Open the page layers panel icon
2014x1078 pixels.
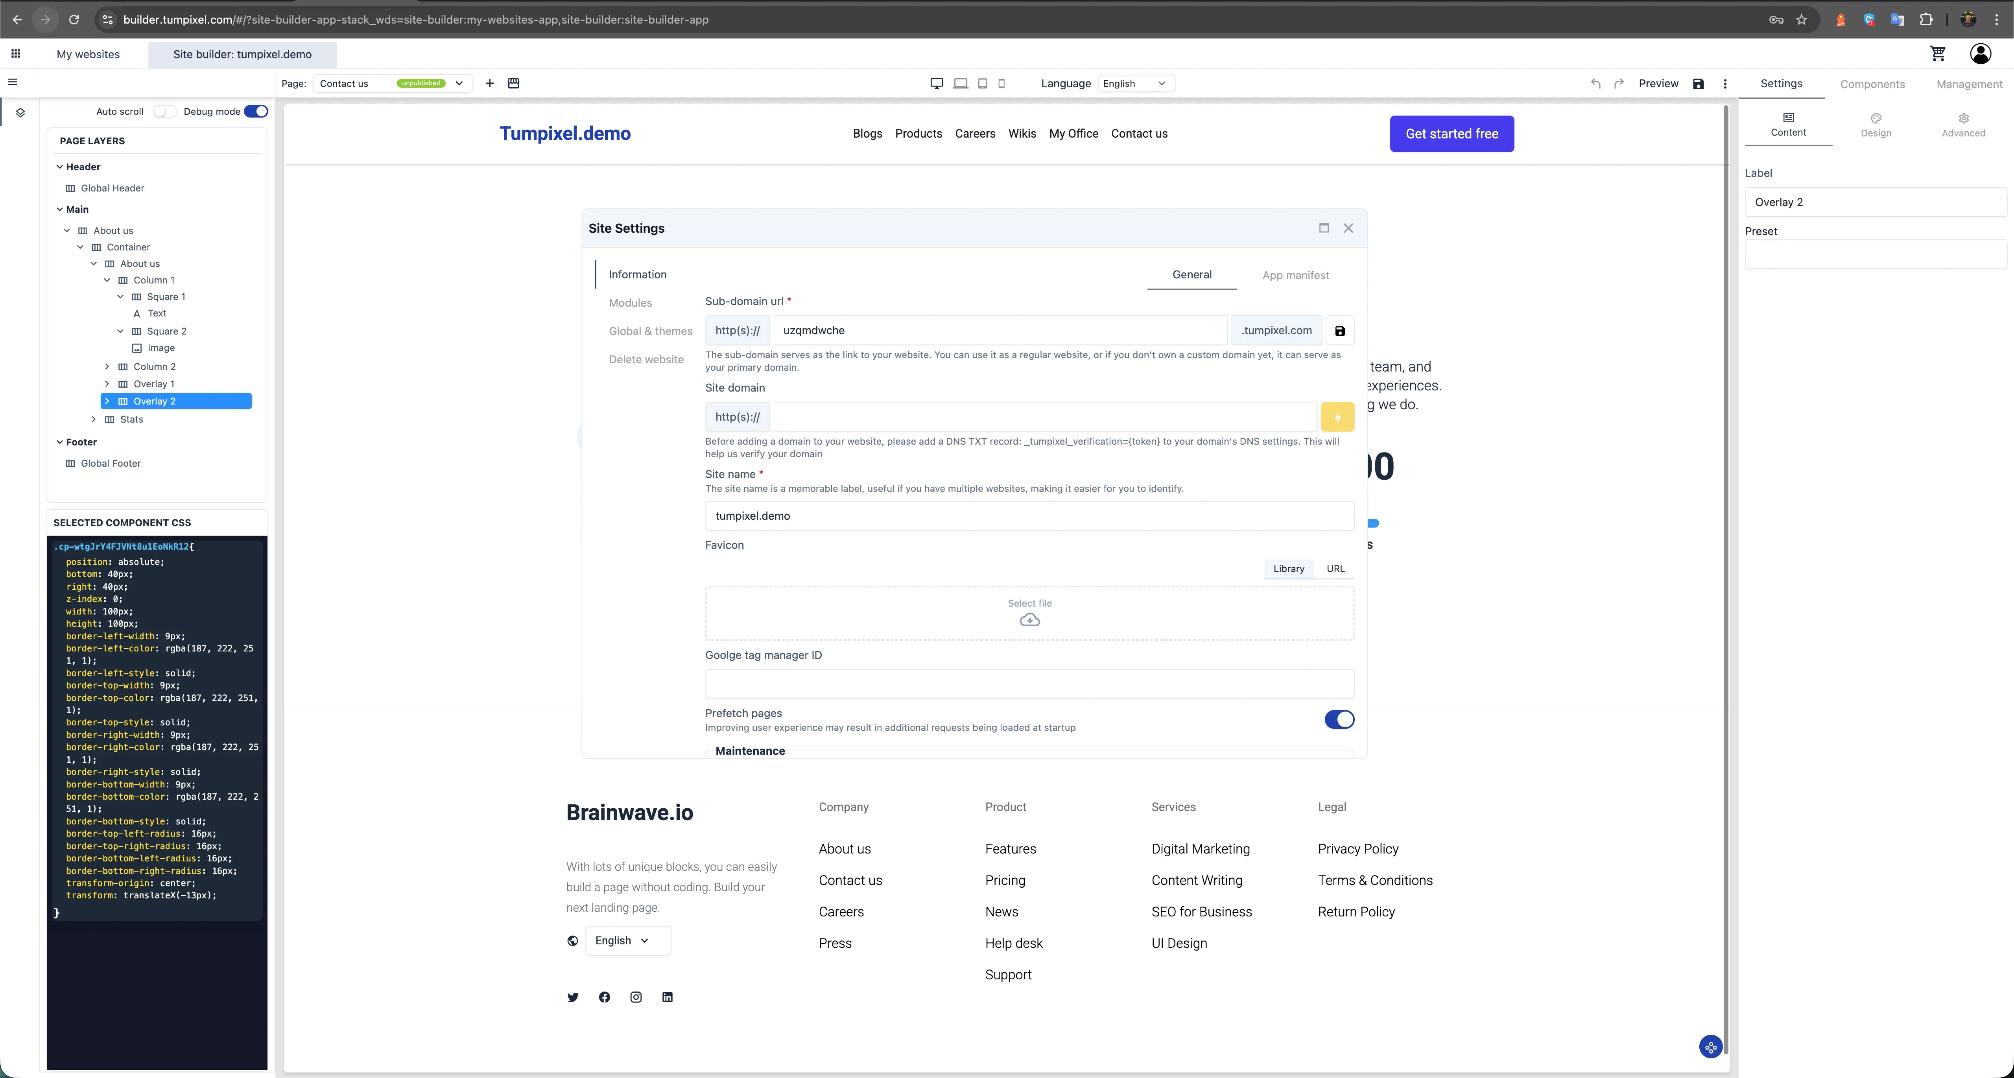click(20, 112)
